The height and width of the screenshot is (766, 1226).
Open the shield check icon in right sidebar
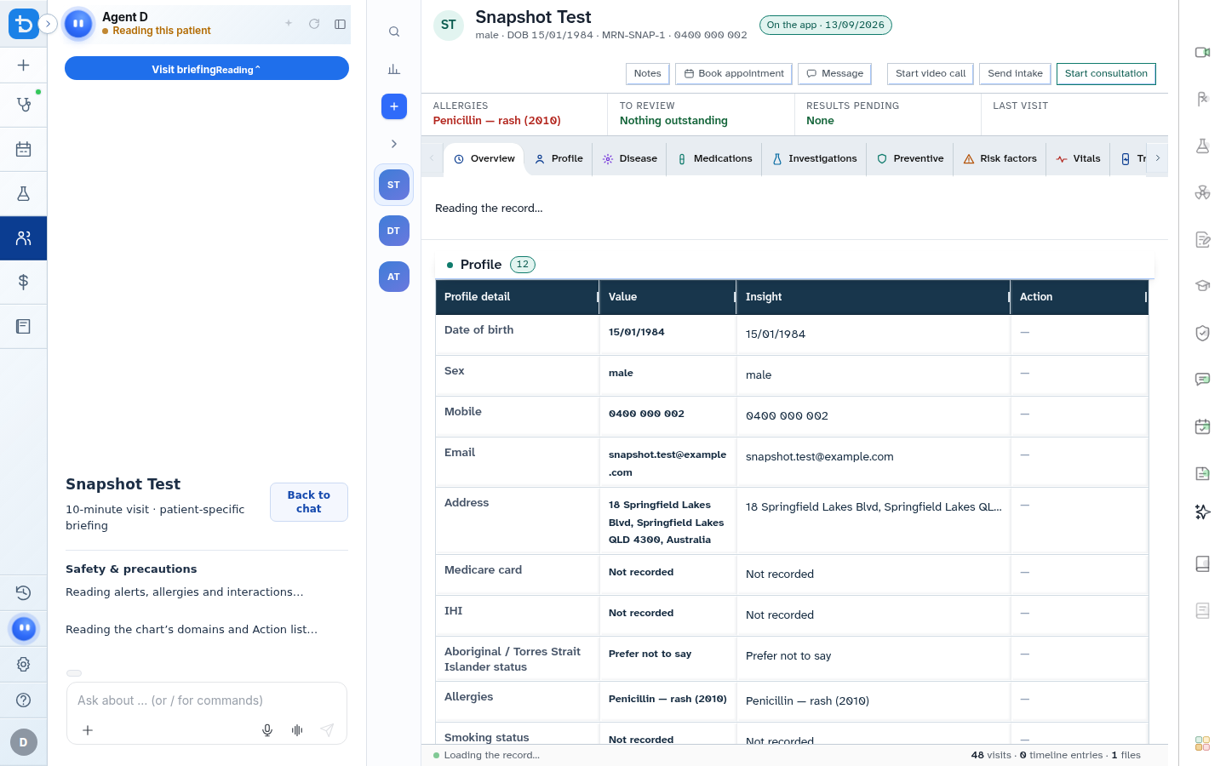click(x=1202, y=333)
